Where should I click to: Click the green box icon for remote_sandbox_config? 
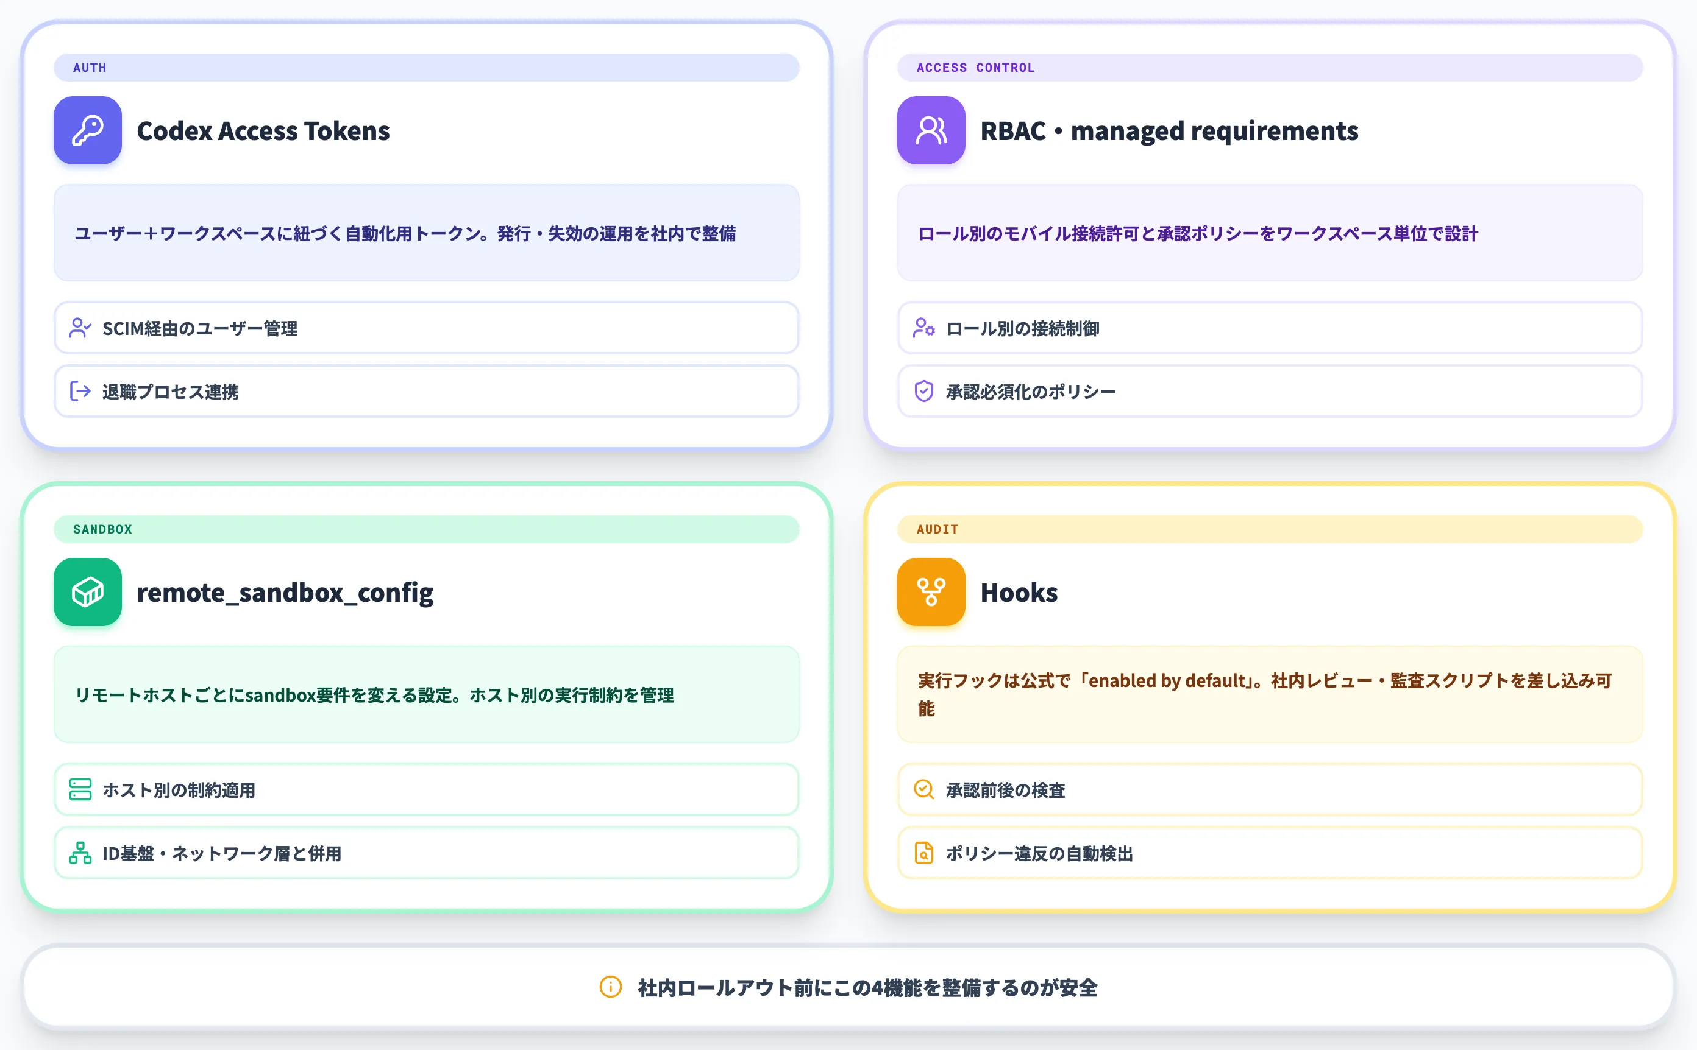[x=88, y=591]
